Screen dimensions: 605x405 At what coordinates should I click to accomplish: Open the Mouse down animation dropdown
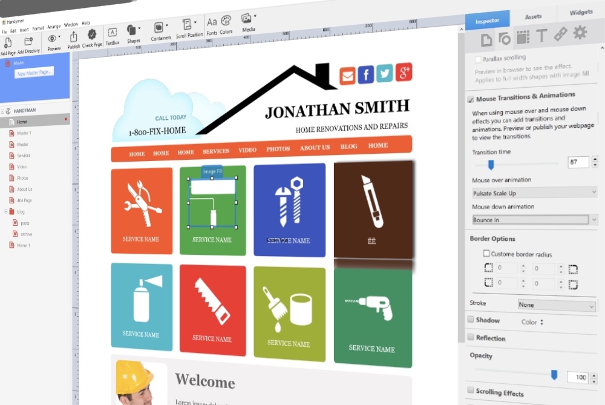[x=534, y=220]
